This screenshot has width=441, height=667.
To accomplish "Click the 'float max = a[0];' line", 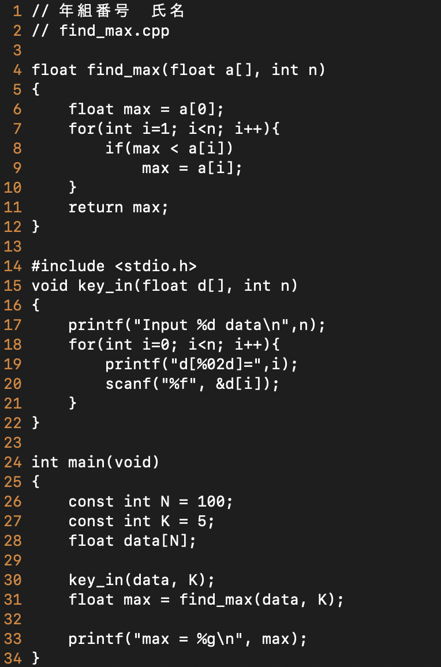I will pos(147,109).
